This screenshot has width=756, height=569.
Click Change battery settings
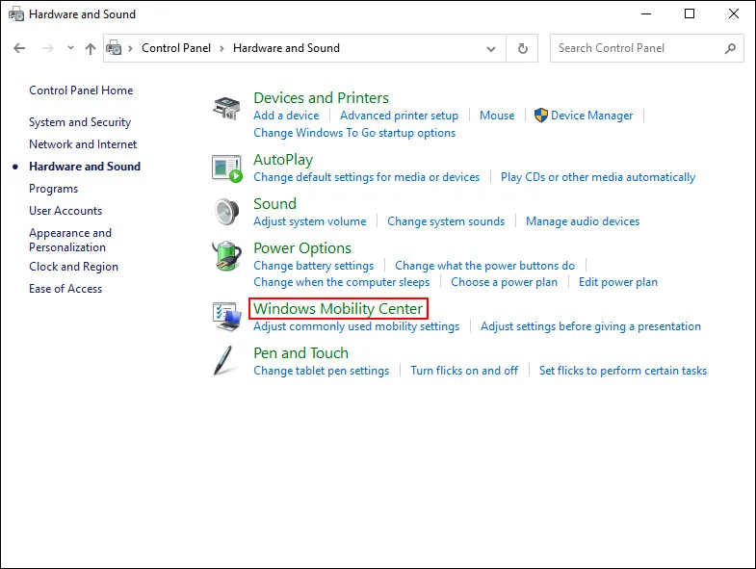[x=314, y=266]
